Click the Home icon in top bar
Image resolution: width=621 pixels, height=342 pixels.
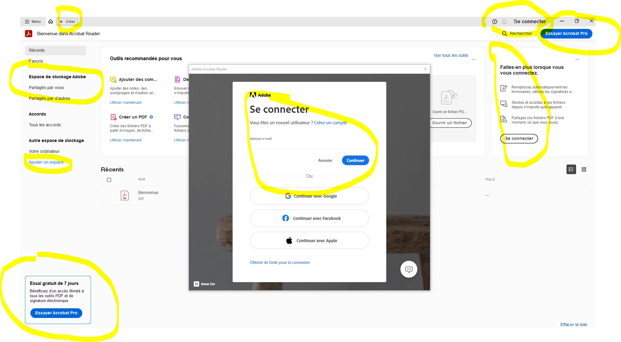(51, 22)
